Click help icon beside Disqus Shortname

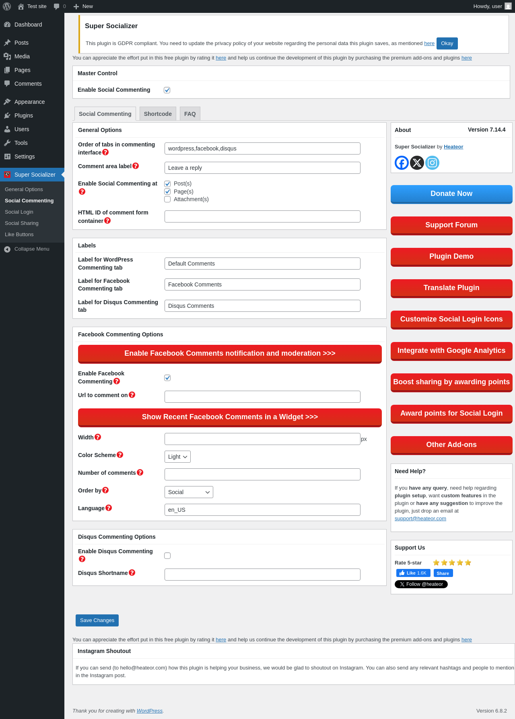132,573
